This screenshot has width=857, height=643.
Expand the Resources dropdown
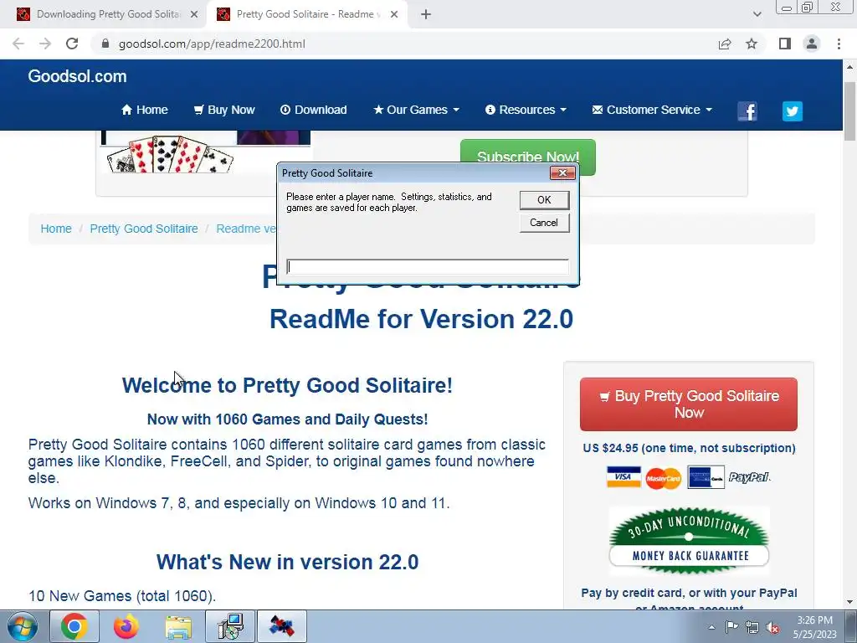pyautogui.click(x=526, y=110)
